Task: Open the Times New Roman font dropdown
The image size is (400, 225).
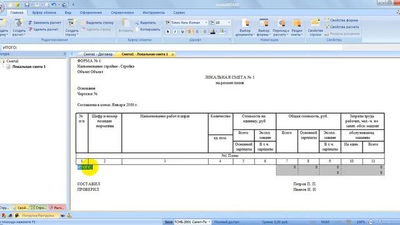Action: [x=206, y=22]
